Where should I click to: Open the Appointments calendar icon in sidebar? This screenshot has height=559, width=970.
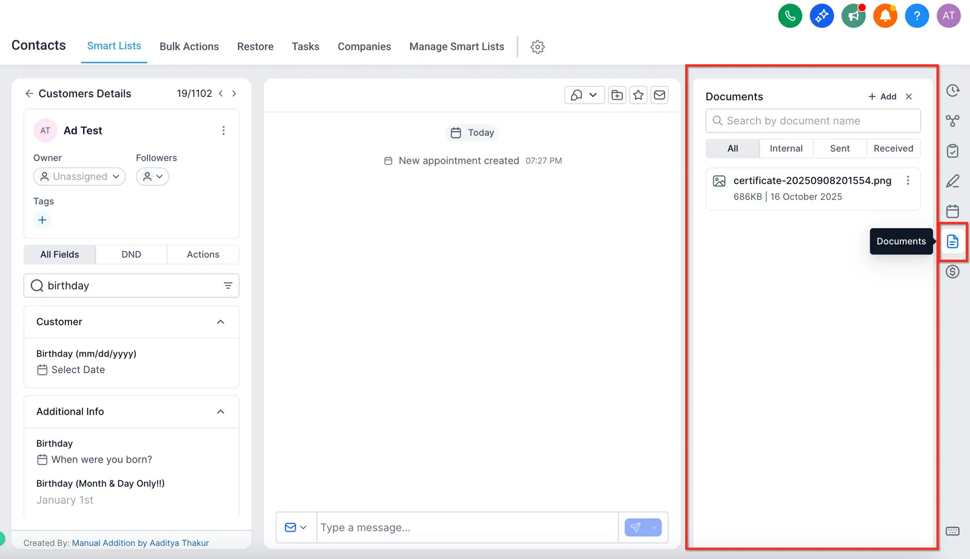click(952, 211)
